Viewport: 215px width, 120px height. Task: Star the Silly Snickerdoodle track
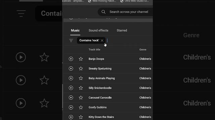tap(81, 88)
